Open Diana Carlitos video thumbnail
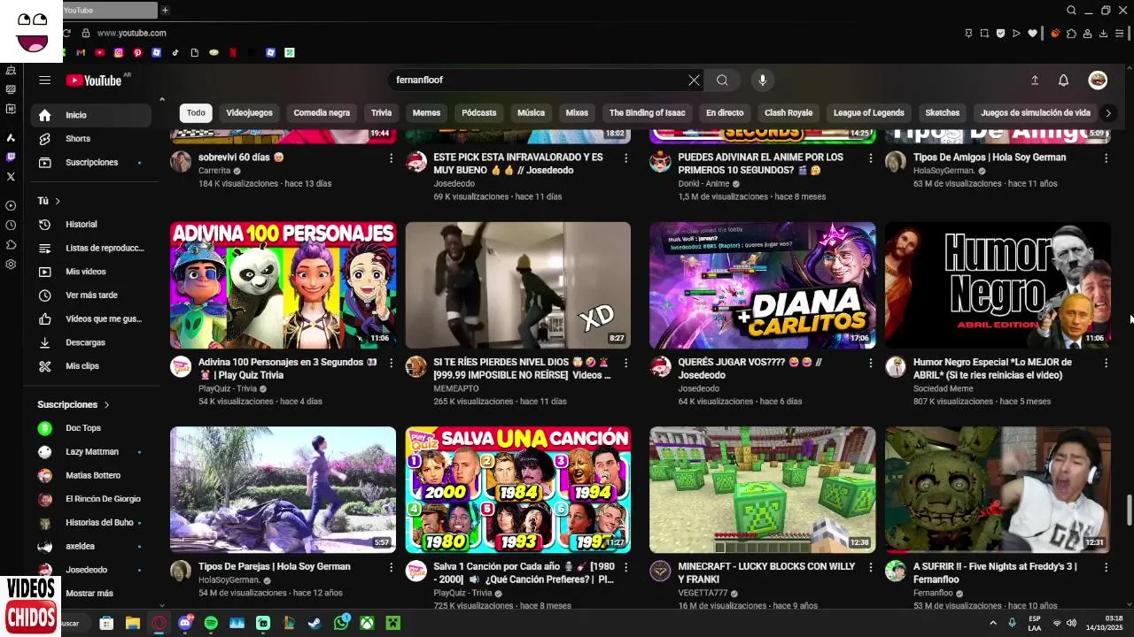The image size is (1134, 637). tap(763, 285)
